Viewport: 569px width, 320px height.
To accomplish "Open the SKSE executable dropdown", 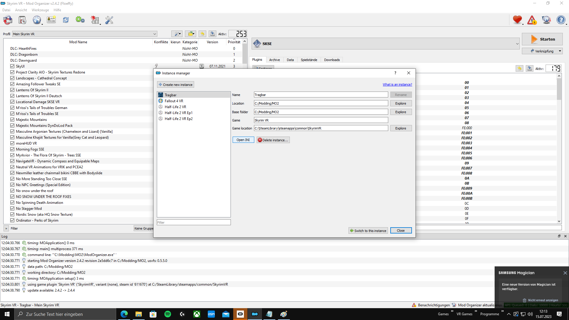I will tap(517, 44).
